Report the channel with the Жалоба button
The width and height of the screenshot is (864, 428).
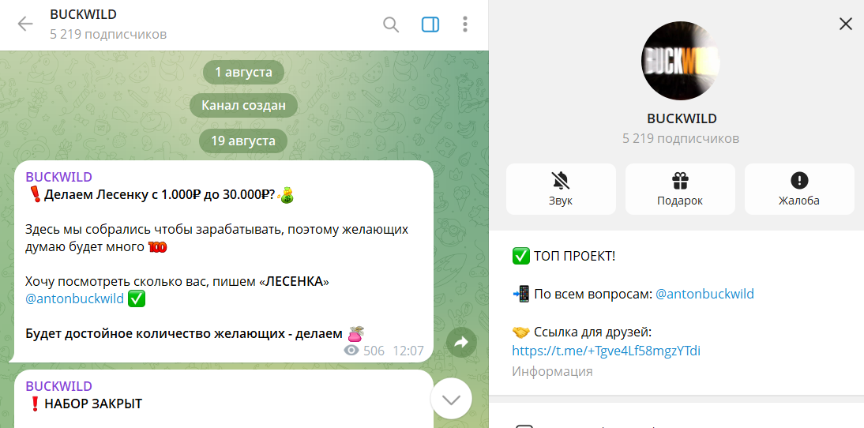pyautogui.click(x=799, y=189)
